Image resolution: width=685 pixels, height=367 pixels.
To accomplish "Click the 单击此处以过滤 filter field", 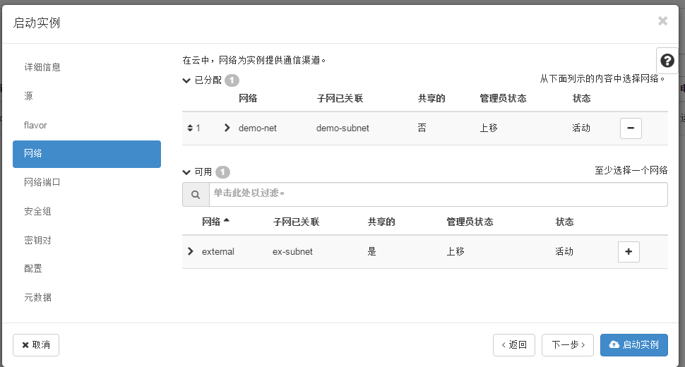I will (x=438, y=195).
